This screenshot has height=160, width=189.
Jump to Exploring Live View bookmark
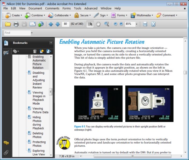tap(39, 152)
